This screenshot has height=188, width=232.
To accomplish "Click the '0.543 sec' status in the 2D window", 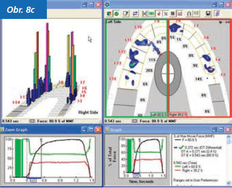I will point(113,121).
